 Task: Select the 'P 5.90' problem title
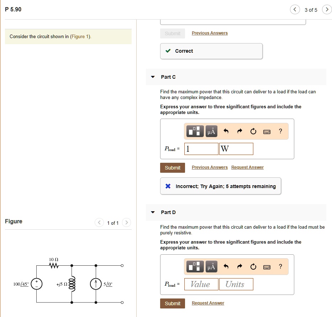click(x=13, y=9)
